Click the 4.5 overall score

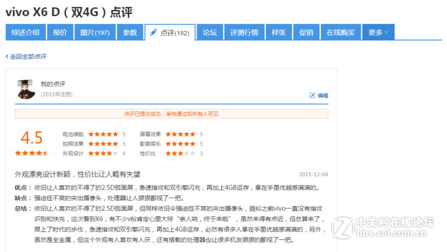tap(32, 138)
